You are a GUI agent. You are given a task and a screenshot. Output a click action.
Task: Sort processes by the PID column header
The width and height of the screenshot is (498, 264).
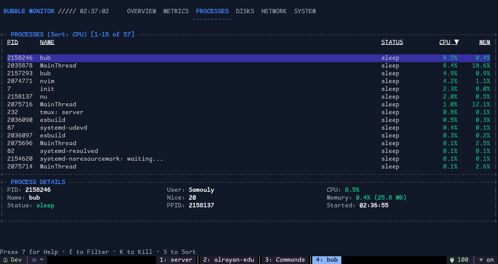(x=12, y=42)
